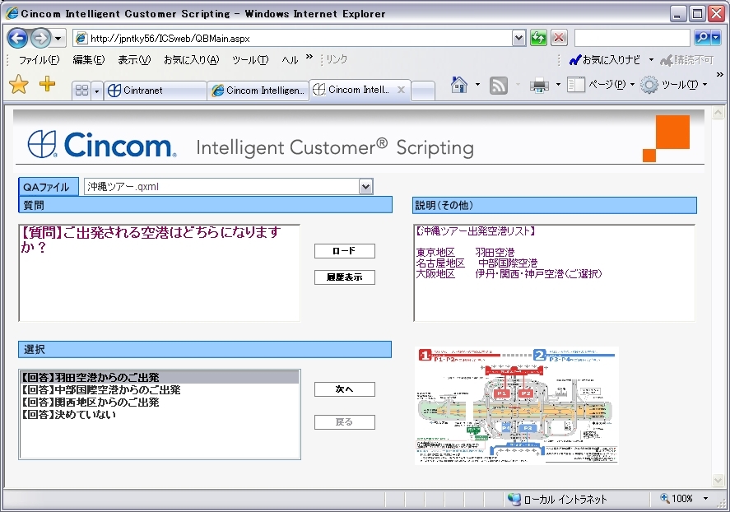Click the red Stop loading icon
This screenshot has height=512, width=730.
(x=559, y=38)
